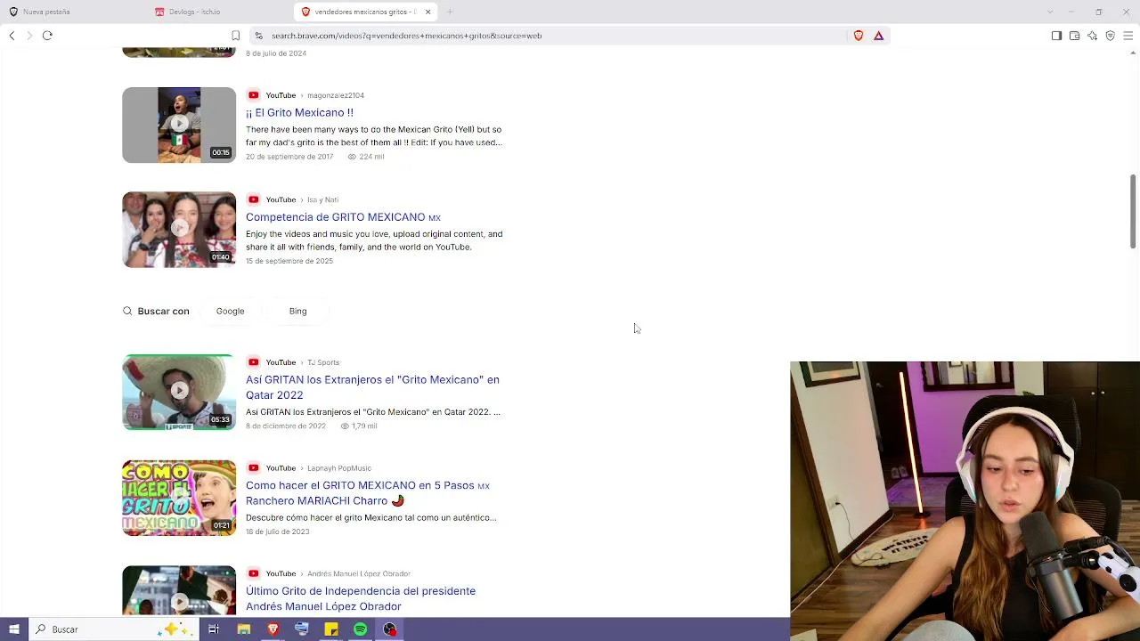
Task: Search with Bing instead
Action: tap(297, 312)
